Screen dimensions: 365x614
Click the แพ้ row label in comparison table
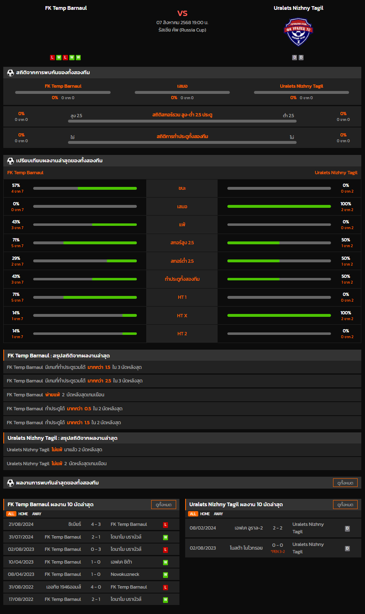pos(182,225)
